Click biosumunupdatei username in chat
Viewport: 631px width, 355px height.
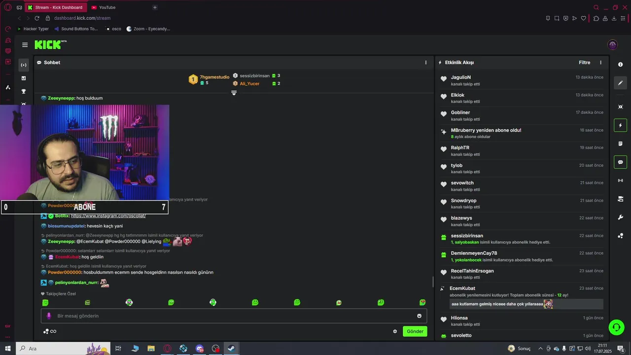(x=67, y=226)
